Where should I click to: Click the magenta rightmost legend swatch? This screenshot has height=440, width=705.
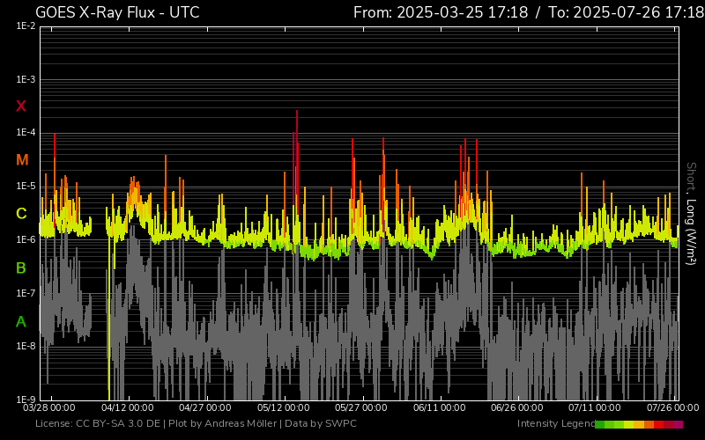click(678, 425)
